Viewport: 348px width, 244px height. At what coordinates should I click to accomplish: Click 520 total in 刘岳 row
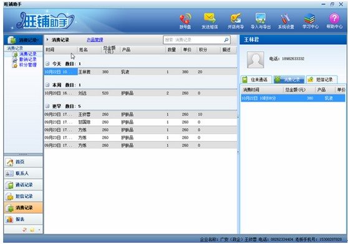click(105, 93)
